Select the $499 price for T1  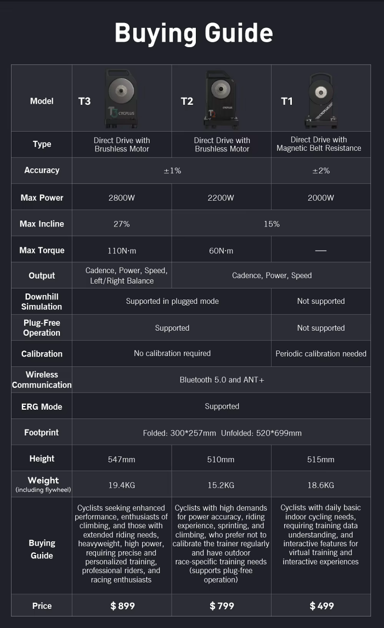pos(321,606)
